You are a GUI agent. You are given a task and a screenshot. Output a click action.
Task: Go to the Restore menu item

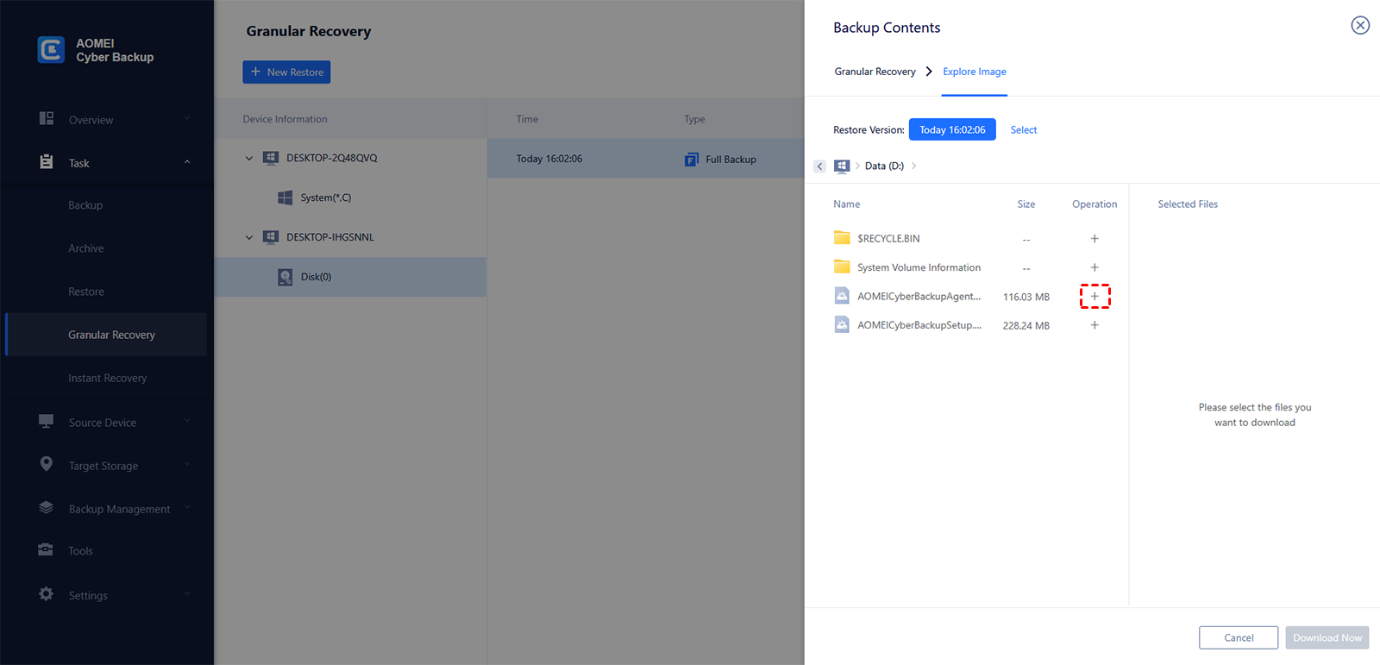click(86, 292)
